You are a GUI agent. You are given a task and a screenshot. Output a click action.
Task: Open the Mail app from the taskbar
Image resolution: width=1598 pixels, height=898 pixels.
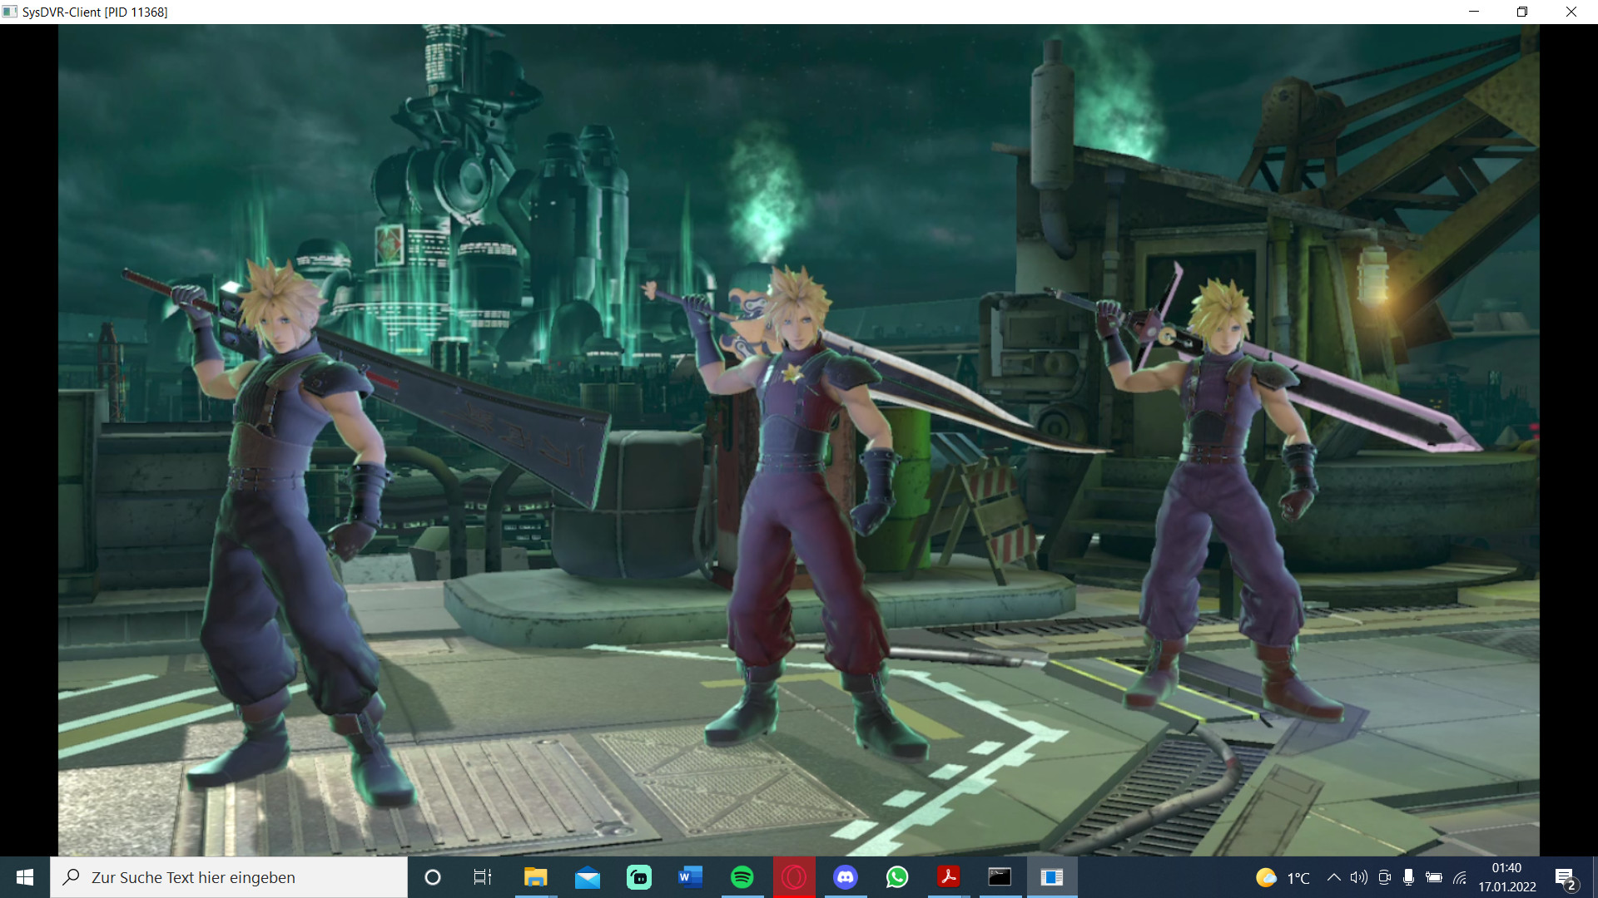(x=588, y=877)
